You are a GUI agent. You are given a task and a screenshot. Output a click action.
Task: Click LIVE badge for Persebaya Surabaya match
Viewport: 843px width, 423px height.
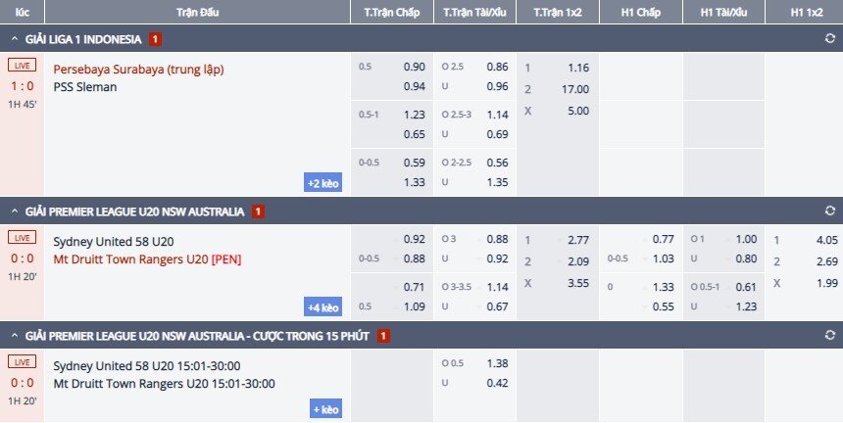tap(22, 66)
